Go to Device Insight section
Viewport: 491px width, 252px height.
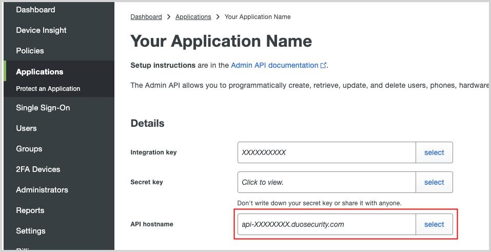[x=41, y=30]
